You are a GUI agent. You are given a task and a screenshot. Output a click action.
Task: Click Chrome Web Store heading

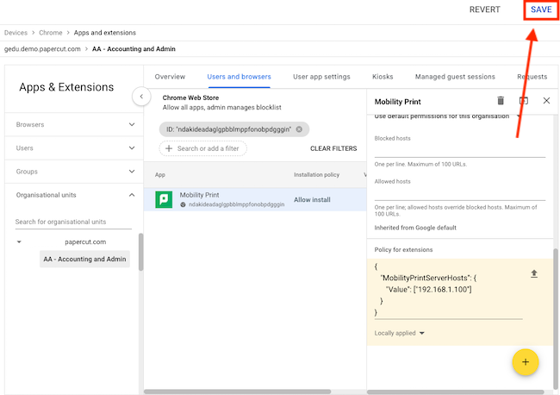tap(190, 97)
